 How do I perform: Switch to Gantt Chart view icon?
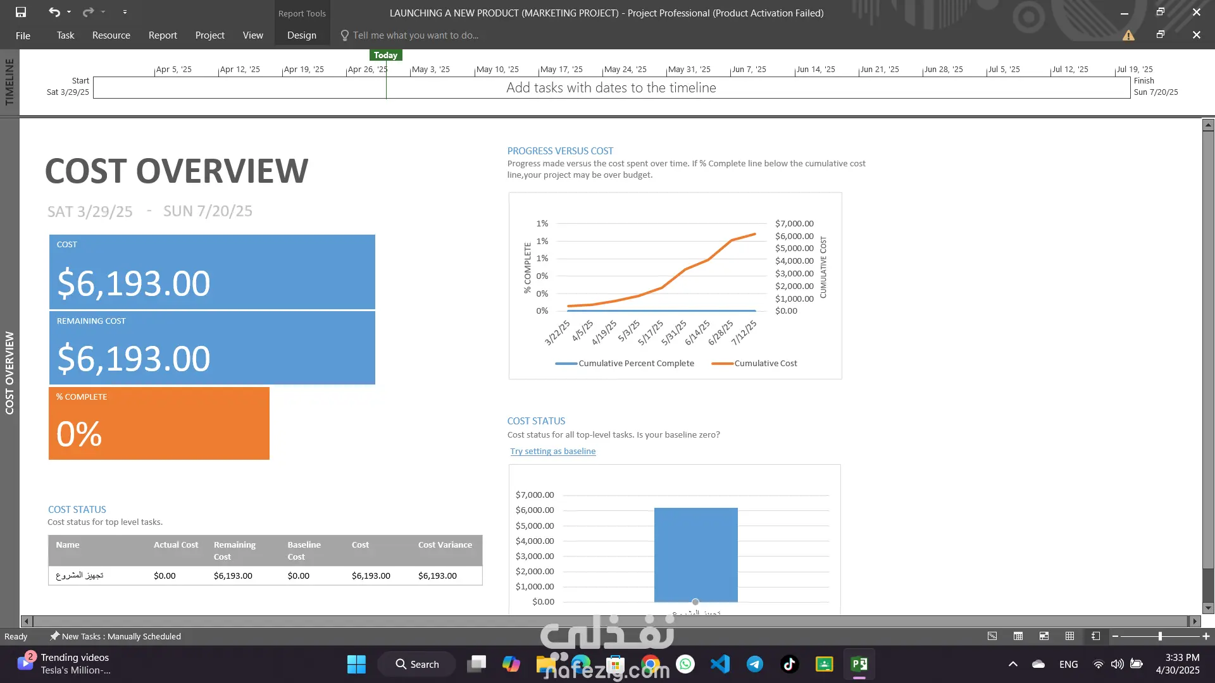(x=992, y=636)
